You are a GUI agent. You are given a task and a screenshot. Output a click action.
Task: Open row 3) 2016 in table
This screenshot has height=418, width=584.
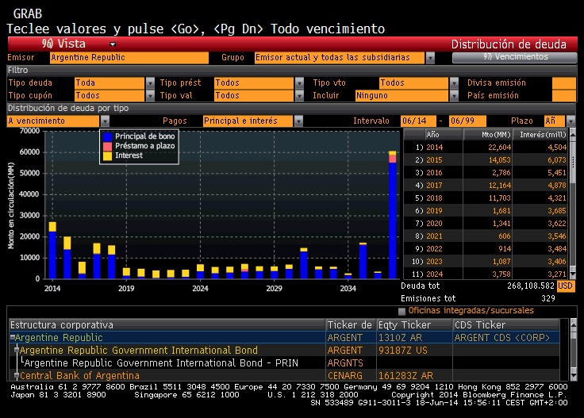tap(486, 173)
